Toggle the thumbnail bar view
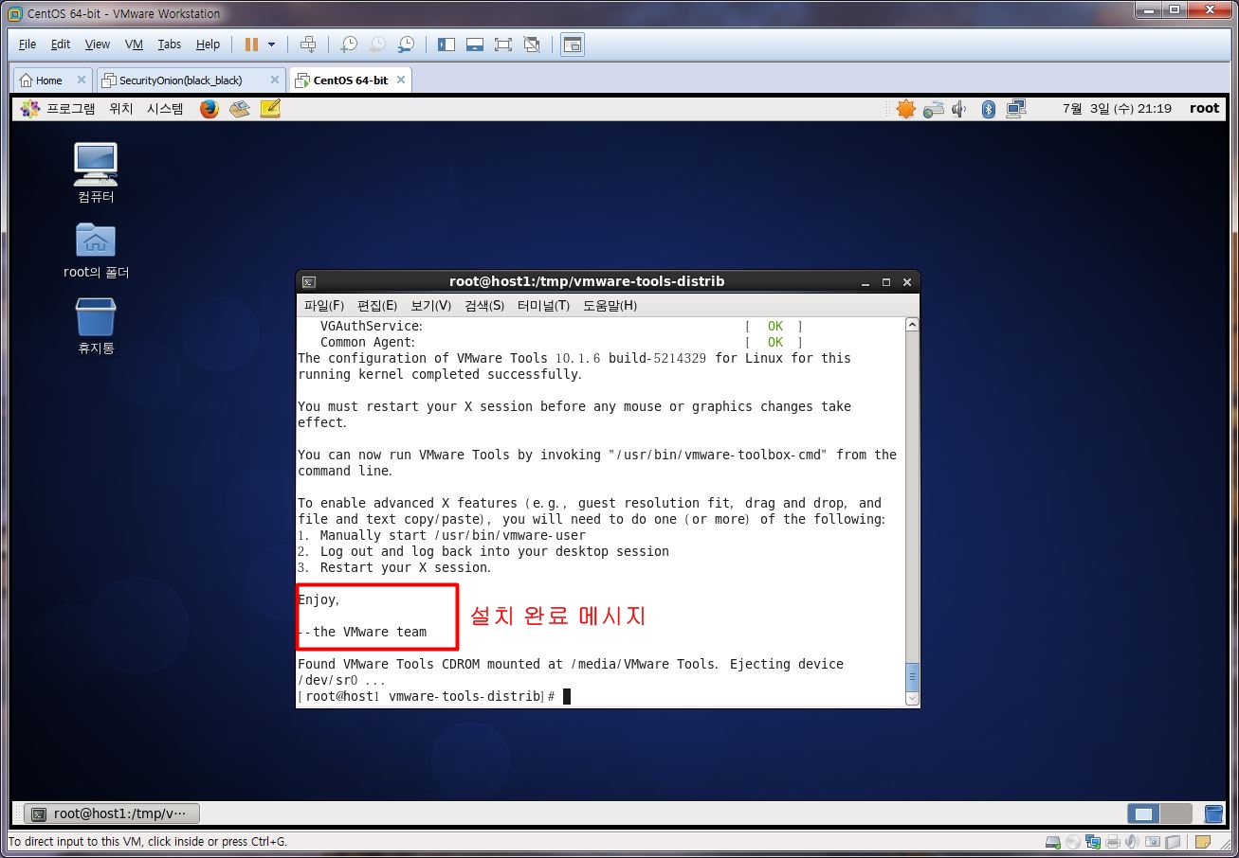This screenshot has width=1239, height=858. point(475,45)
